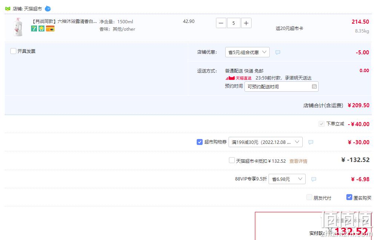Expand the 满199减30元 coupon dropdown
This screenshot has height=240, width=376.
click(266, 142)
